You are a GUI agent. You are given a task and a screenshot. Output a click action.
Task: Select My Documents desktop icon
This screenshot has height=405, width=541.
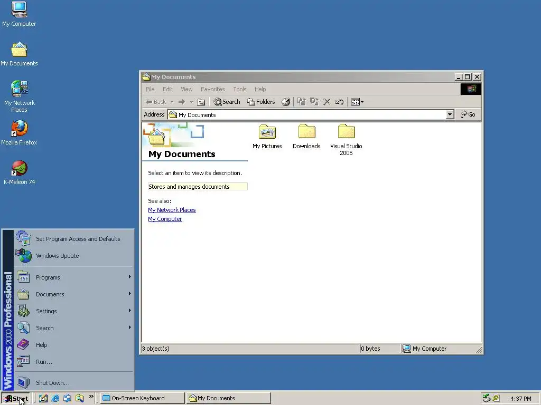click(19, 54)
